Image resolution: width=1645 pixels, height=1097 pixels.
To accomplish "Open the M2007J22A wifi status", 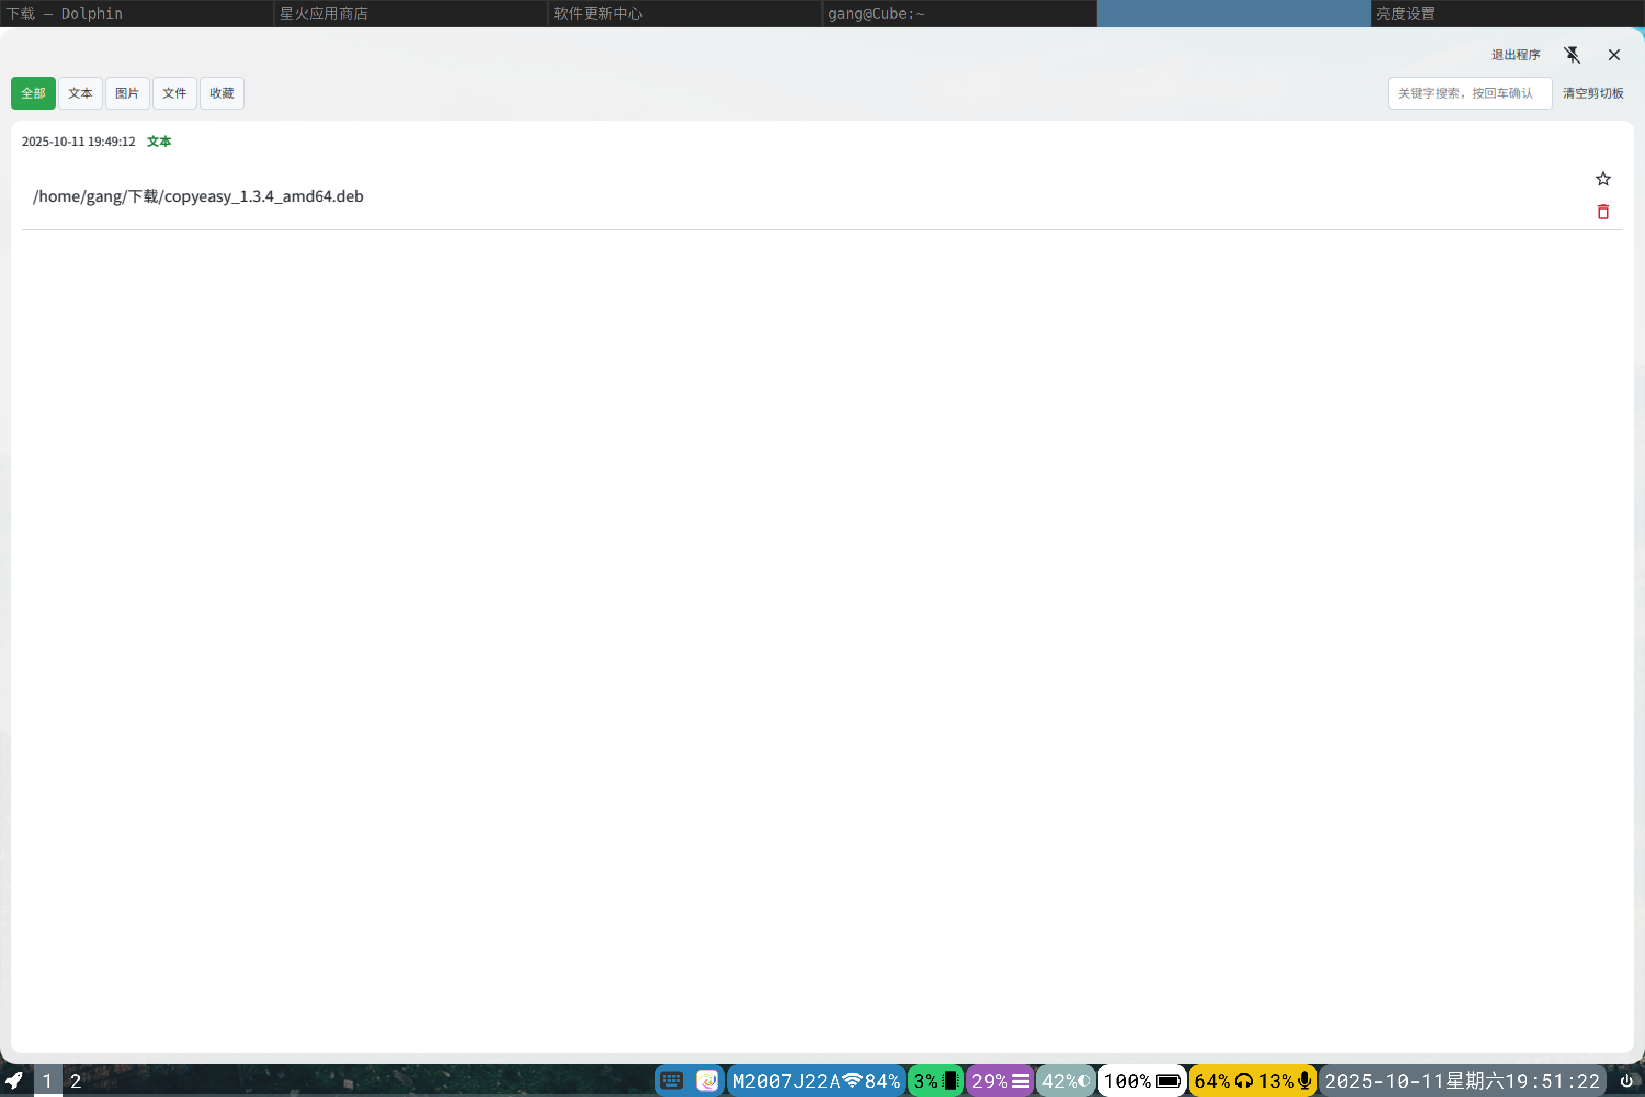I will 815,1081.
